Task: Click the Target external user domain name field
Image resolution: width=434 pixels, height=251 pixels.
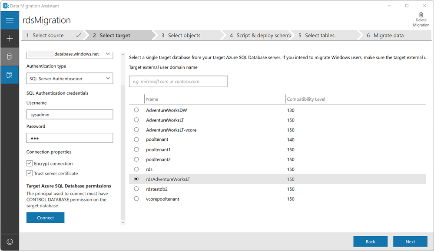Action: 179,81
